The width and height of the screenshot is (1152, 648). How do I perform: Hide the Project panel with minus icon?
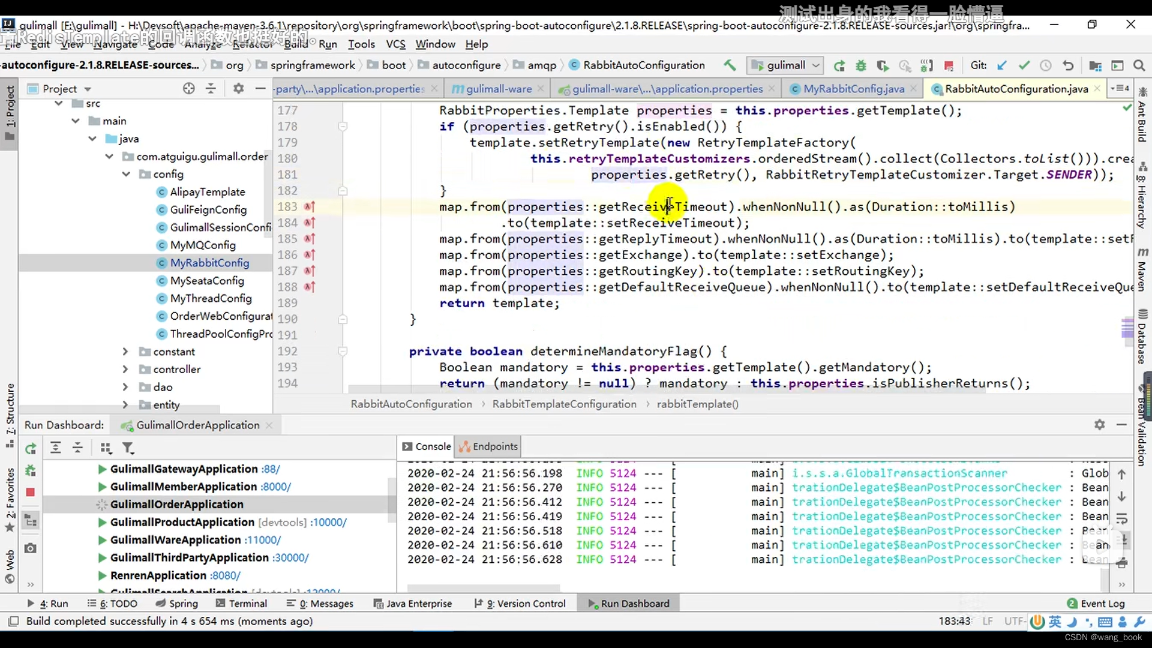(260, 88)
